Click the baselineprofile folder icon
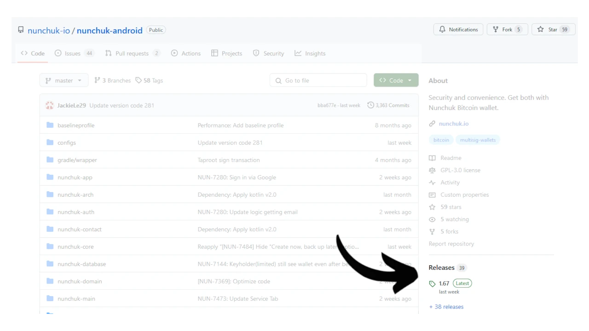 point(50,126)
